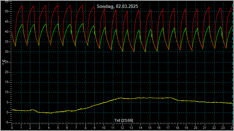Image resolution: width=234 pixels, height=131 pixels.
Task: Click the "Tid [23:59]" time axis label
Action: pyautogui.click(x=124, y=120)
